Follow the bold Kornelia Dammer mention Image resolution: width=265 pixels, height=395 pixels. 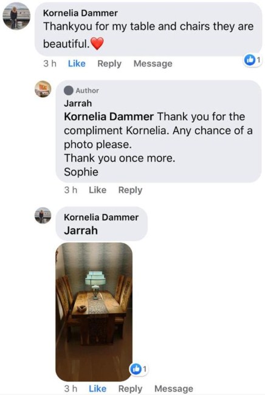pyautogui.click(x=109, y=117)
